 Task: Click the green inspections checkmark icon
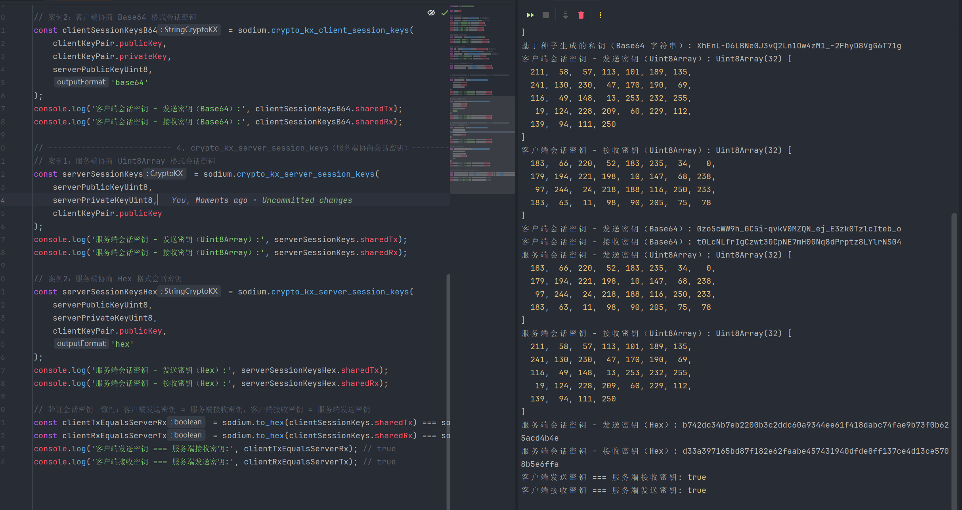(x=445, y=13)
